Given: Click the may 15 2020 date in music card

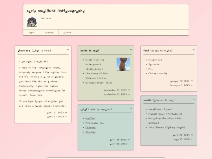Looking at the screenshot, I should click(x=182, y=139).
